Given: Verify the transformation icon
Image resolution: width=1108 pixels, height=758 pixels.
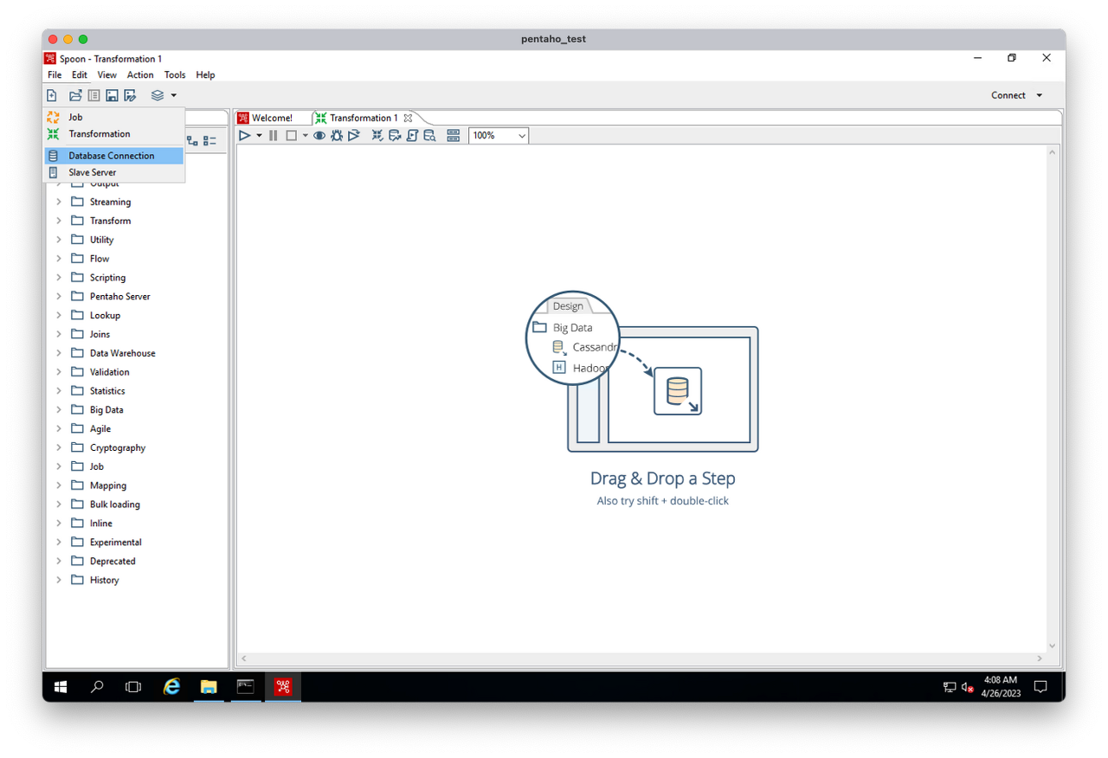Looking at the screenshot, I should pyautogui.click(x=377, y=135).
